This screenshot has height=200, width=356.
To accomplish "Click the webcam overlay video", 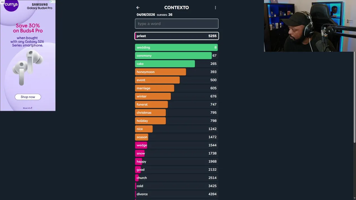I will [310, 26].
